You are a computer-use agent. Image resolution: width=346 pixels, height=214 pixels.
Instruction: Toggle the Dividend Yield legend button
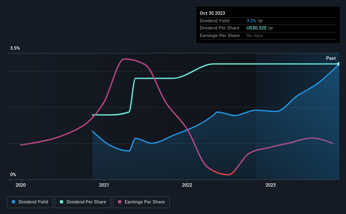[x=30, y=202]
